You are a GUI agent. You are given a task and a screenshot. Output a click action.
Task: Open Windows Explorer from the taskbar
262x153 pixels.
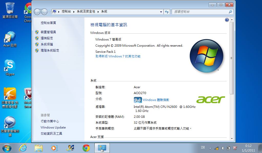click(x=39, y=148)
